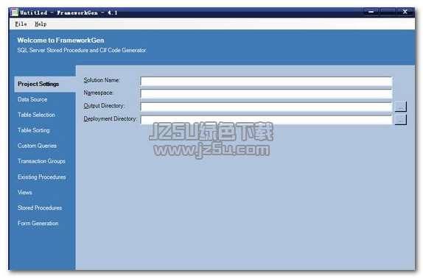The height and width of the screenshot is (278, 423).
Task: Open Custom Queries section
Action: coord(38,146)
